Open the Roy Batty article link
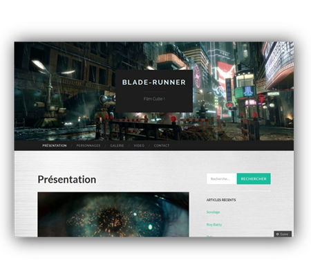Image resolution: width=311 pixels, height=276 pixels. (214, 224)
